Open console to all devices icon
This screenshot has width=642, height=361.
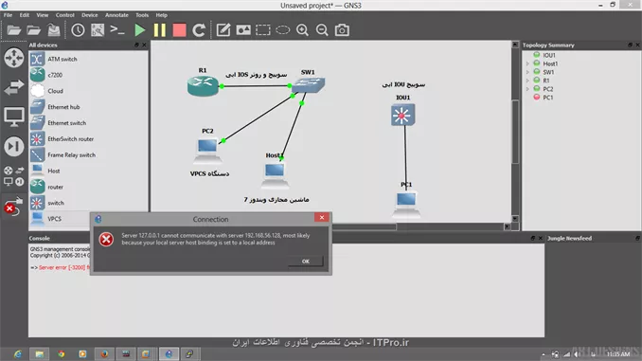(x=117, y=30)
